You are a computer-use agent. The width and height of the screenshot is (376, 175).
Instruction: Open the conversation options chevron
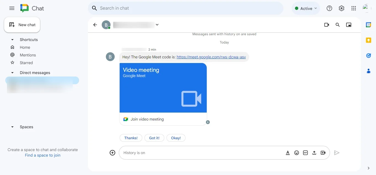pos(157,25)
